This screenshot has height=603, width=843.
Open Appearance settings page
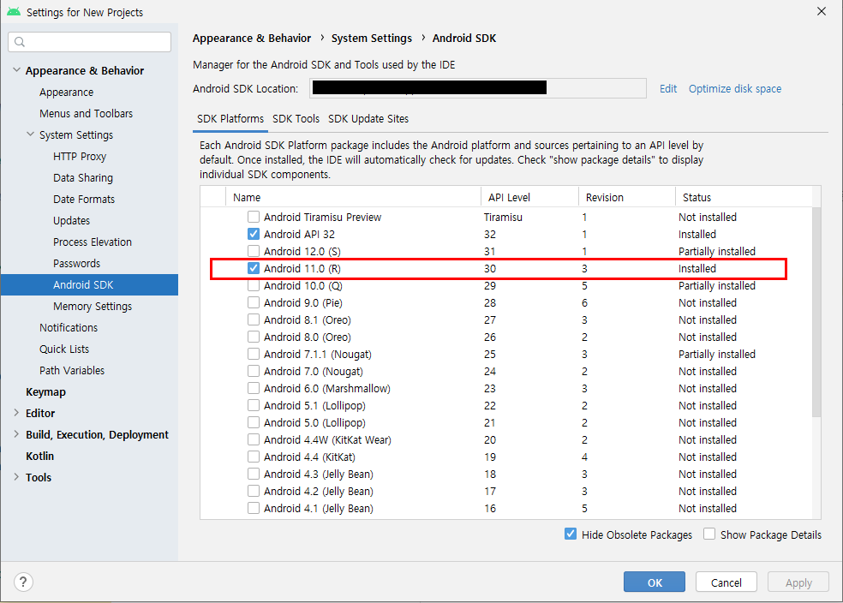coord(66,92)
